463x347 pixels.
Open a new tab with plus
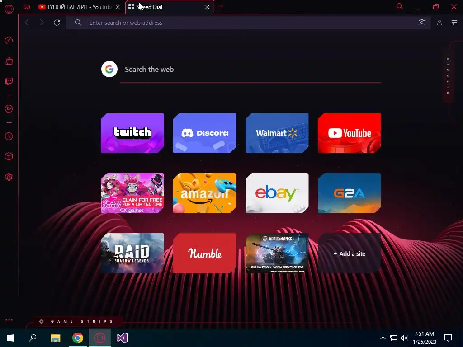221,6
